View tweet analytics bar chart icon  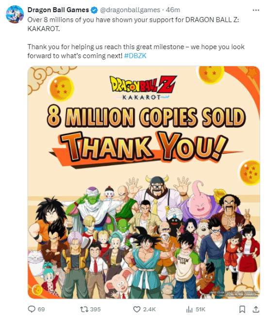pos(189,309)
